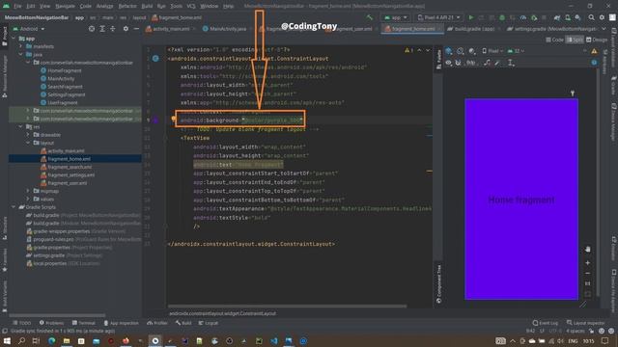Open the Default Margins 0dp control
Image resolution: width=618 pixels, height=347 pixels.
(x=471, y=63)
